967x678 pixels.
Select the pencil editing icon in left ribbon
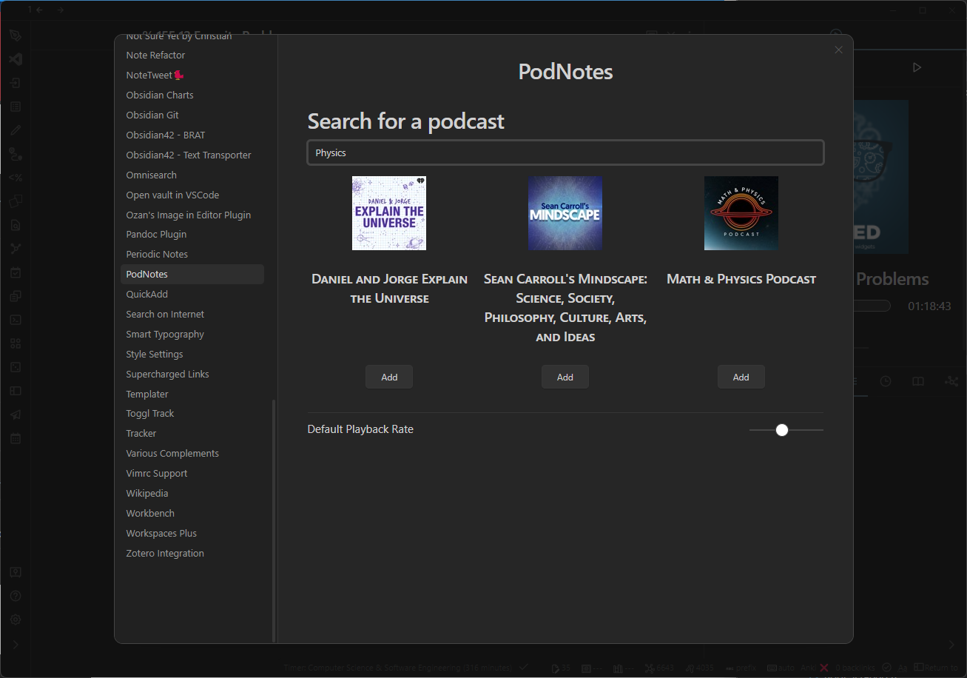(16, 130)
